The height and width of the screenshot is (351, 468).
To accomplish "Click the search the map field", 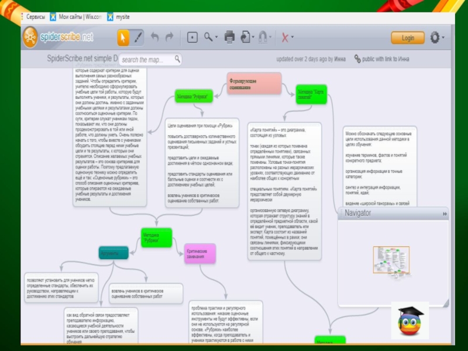I will [x=146, y=59].
